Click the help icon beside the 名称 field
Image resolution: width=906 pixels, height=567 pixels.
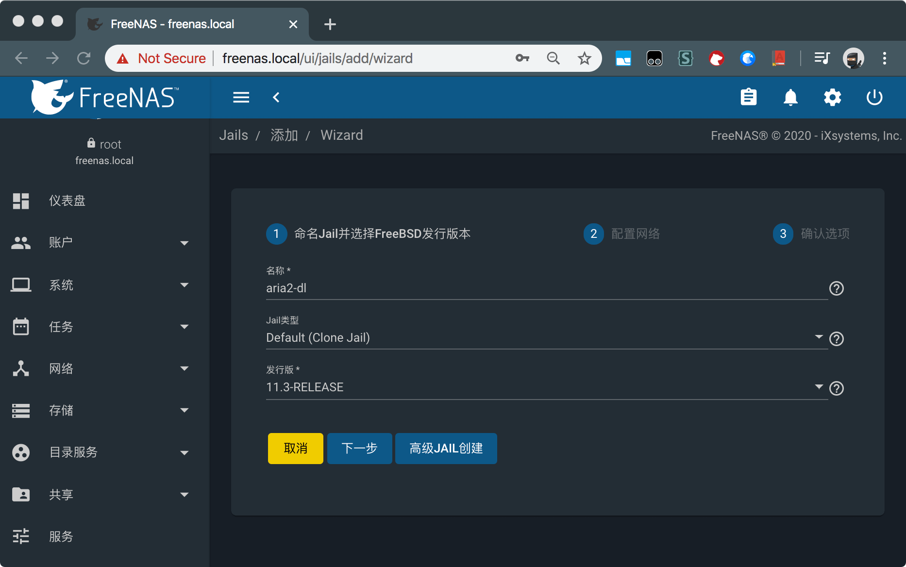(836, 288)
